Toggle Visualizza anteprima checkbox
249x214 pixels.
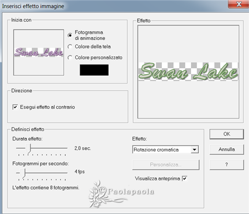(185, 179)
